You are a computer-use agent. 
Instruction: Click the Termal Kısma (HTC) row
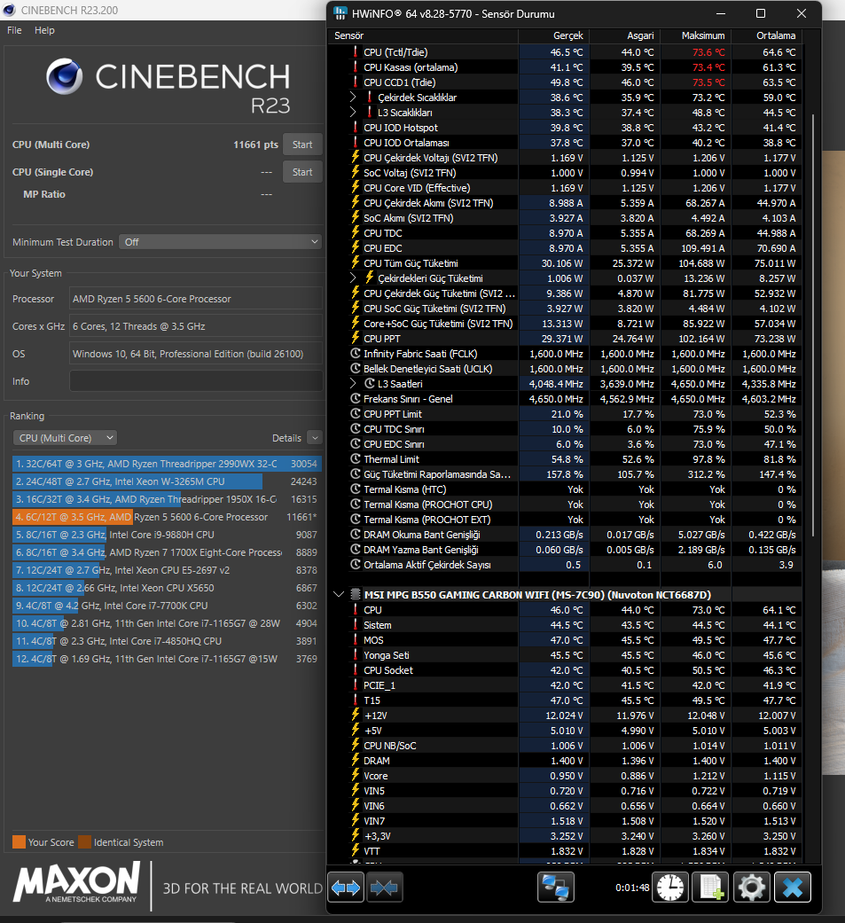(566, 489)
